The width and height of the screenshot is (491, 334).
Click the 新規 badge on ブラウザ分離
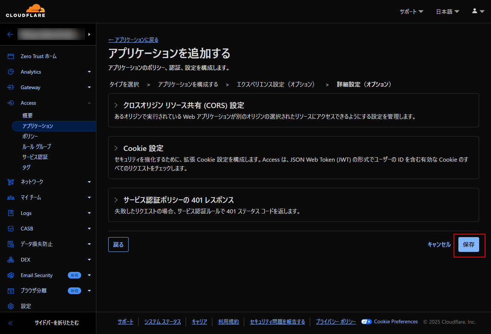[x=74, y=291]
